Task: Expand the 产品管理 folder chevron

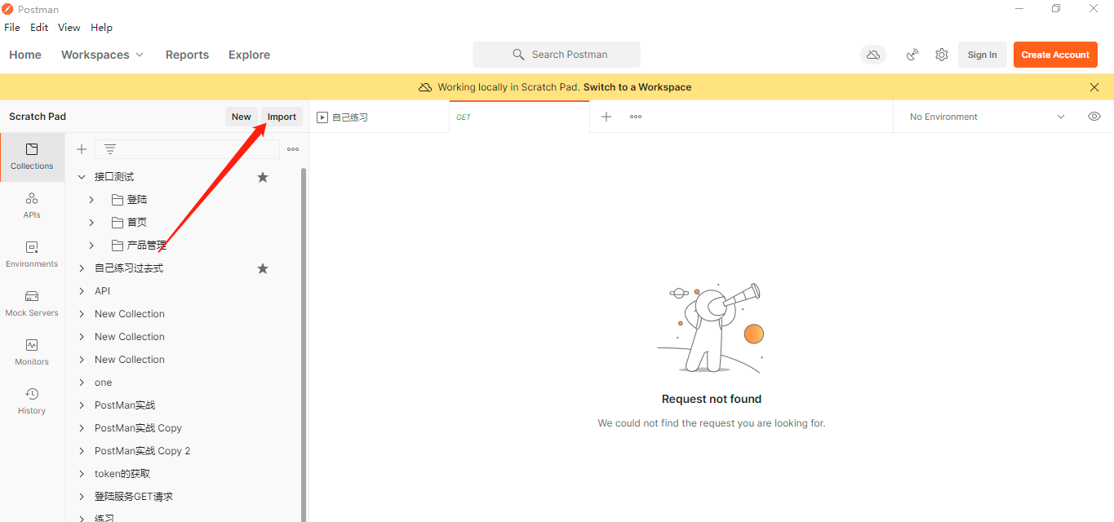Action: pyautogui.click(x=91, y=246)
